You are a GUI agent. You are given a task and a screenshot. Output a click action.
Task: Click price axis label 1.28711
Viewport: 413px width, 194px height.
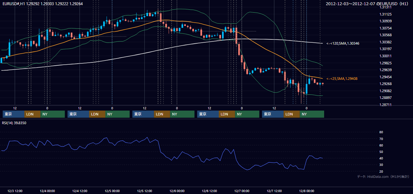click(x=385, y=105)
